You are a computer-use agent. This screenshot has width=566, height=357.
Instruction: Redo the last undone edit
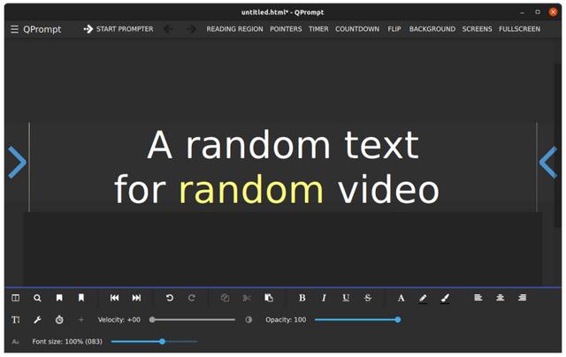[192, 298]
